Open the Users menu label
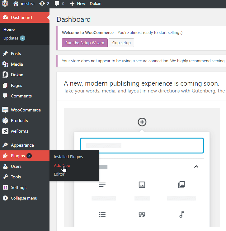 coord(16,166)
